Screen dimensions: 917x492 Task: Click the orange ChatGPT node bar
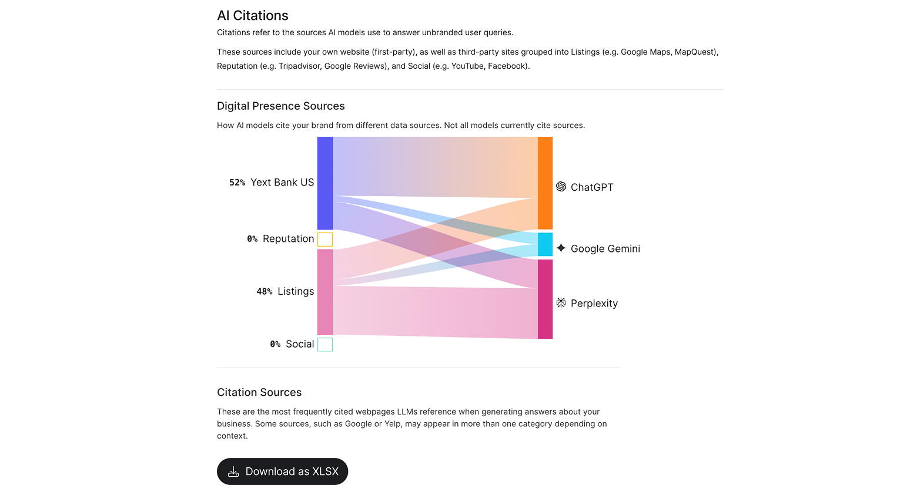pyautogui.click(x=545, y=183)
